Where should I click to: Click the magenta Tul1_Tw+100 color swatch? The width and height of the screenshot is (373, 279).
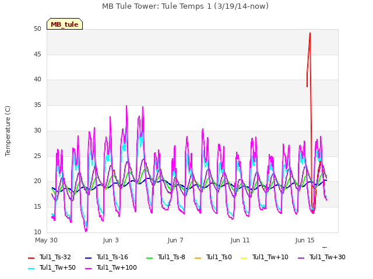88,268
